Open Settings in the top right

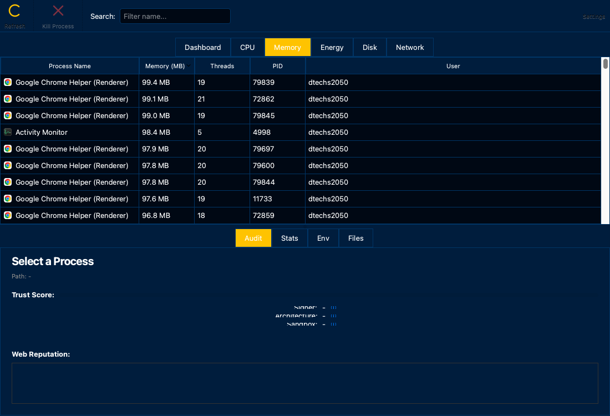(593, 17)
